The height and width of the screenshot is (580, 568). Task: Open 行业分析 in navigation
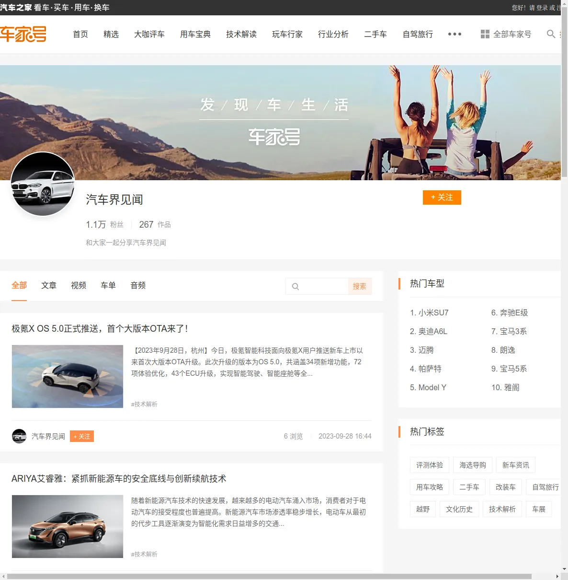click(333, 34)
